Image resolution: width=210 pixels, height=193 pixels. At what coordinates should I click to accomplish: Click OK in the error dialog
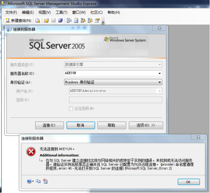[188, 182]
